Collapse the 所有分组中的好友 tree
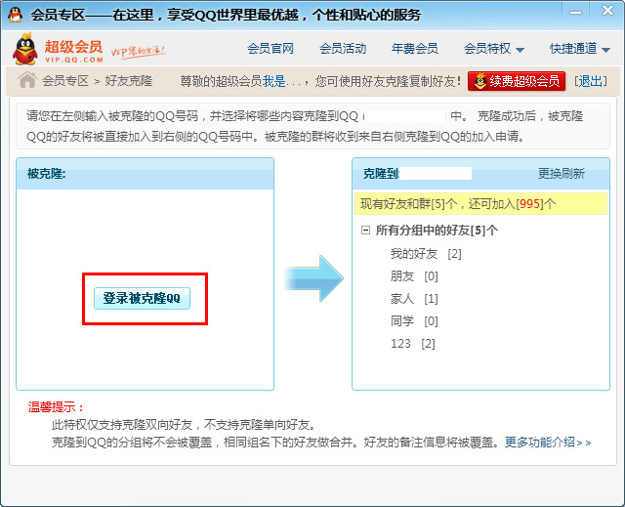The image size is (625, 507). tap(365, 231)
